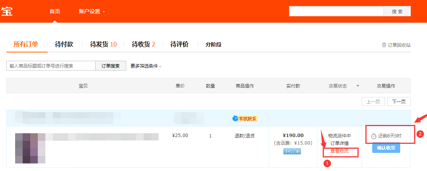Viewport: 427px width, 171px height.
Task: Click the stopwatch icon beside 还剩8天0时
Action: point(374,136)
